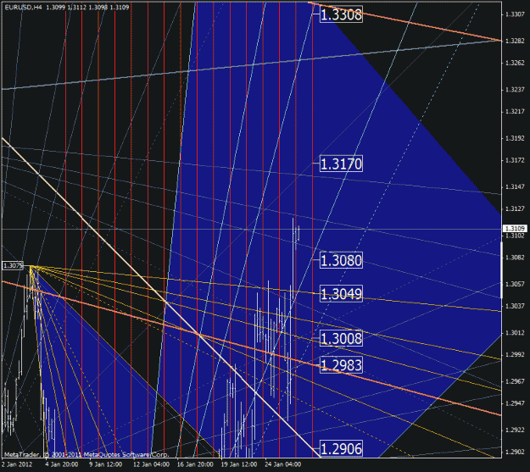Click the 1.3008 price label

341,338
